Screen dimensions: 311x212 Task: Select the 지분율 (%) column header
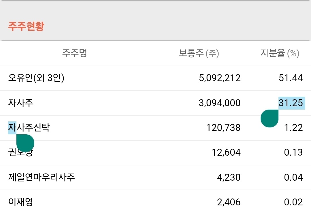tap(280, 54)
